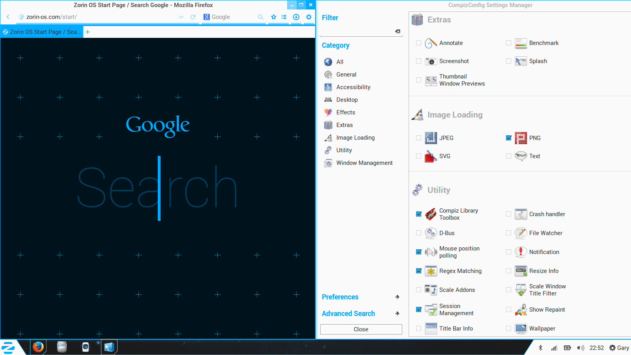Open Thumbnail Window Previews plugin icon
The height and width of the screenshot is (355, 631).
tap(431, 80)
